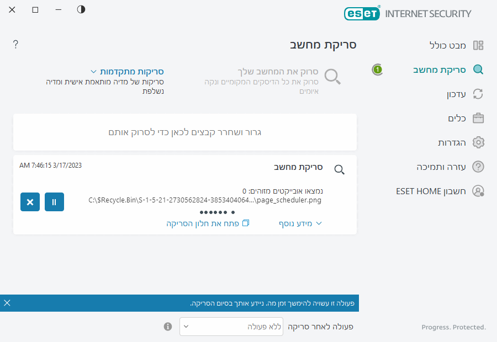Click the Update refresh icon in sidebar
The image size is (497, 342).
478,94
